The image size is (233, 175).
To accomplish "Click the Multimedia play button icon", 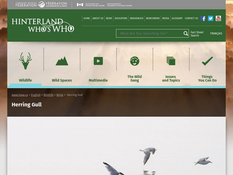I will coord(98,61).
